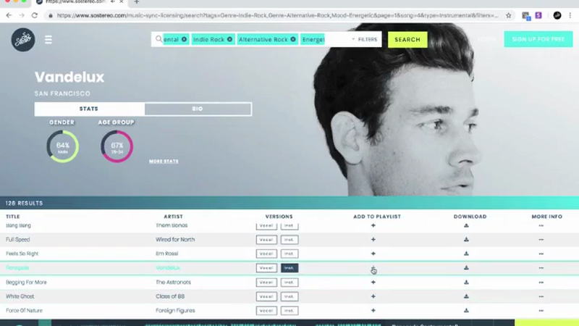Download the White Ghost track
Image resolution: width=579 pixels, height=326 pixels.
[466, 296]
